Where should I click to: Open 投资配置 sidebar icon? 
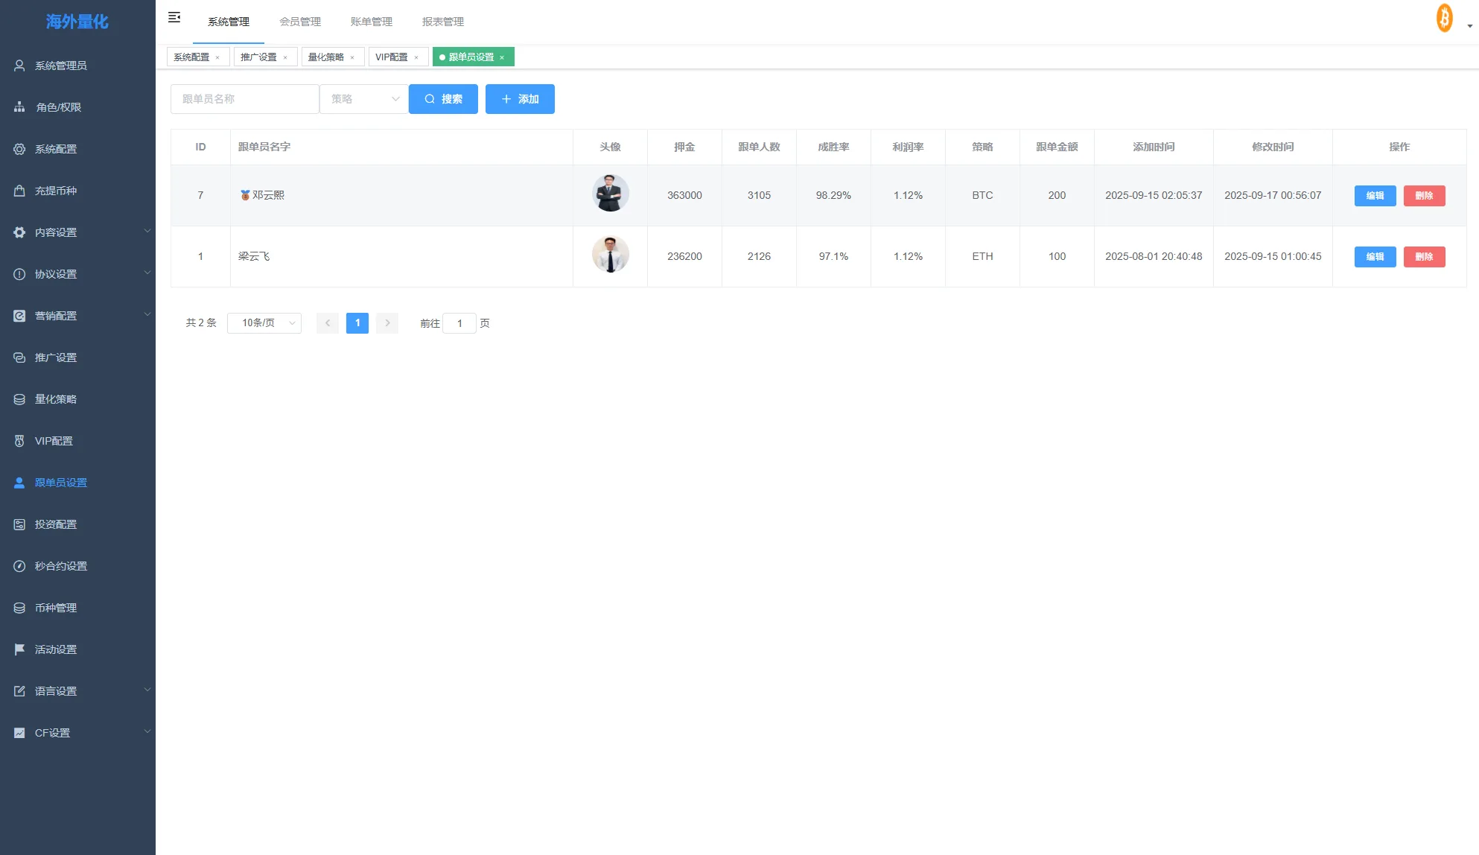pos(19,524)
